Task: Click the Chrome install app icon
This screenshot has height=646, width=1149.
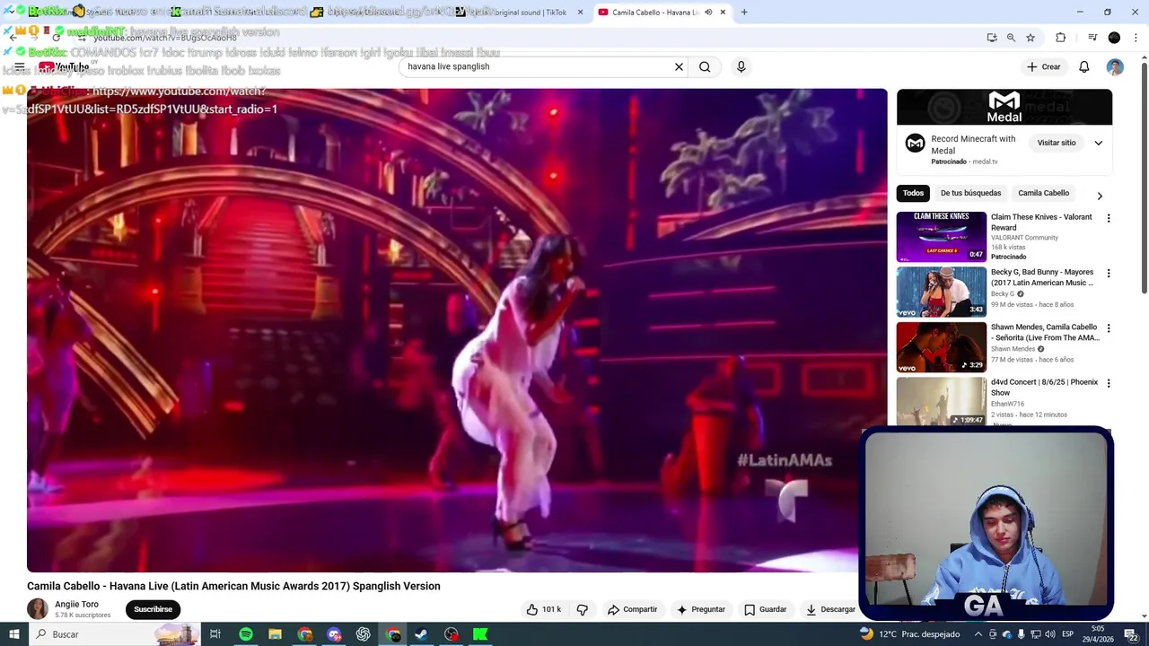Action: tap(992, 38)
